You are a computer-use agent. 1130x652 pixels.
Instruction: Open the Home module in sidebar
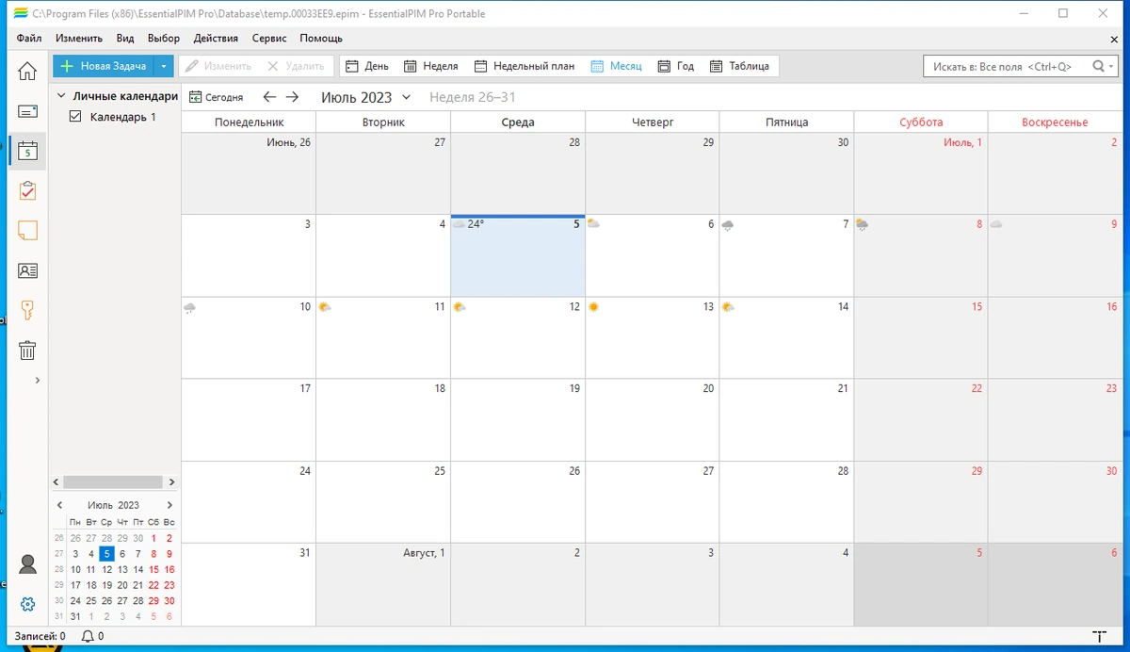[27, 71]
